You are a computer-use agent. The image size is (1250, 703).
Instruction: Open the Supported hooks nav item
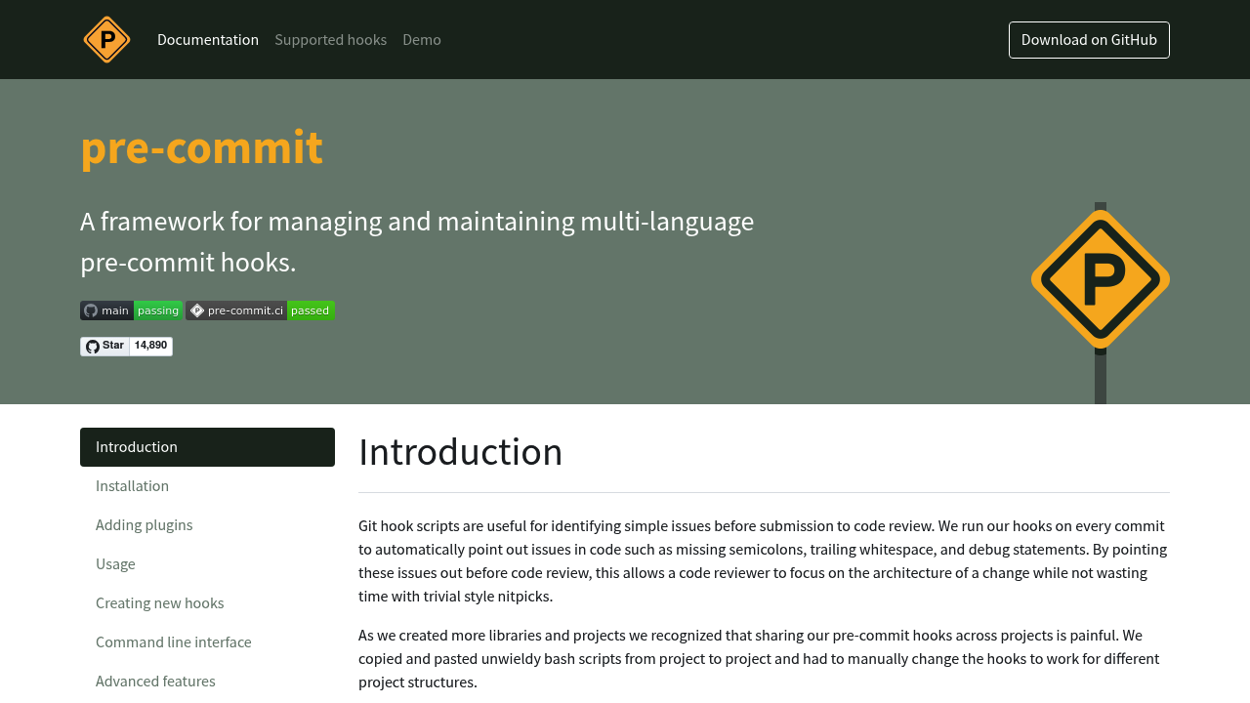(x=331, y=37)
